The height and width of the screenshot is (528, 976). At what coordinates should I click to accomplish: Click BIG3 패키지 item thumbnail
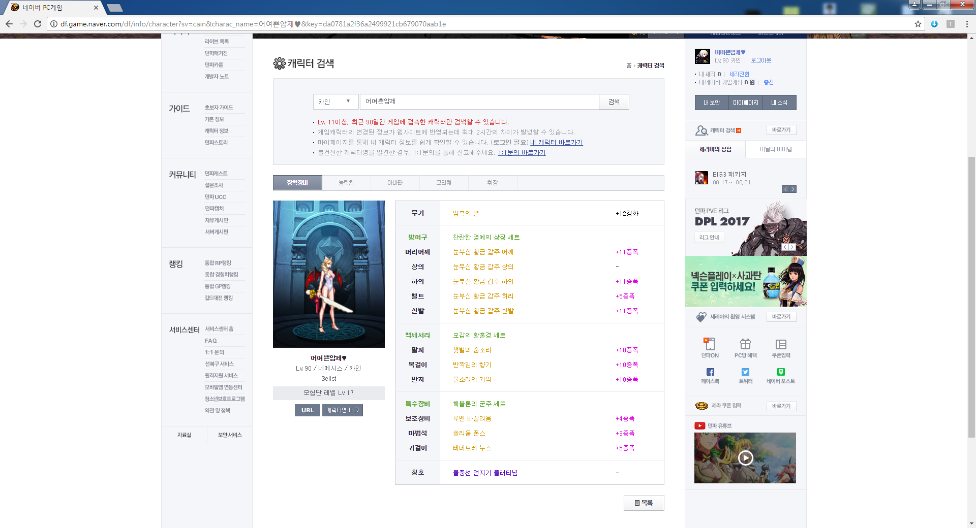pos(701,178)
